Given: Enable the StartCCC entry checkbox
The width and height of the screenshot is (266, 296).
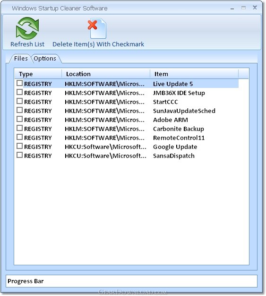Looking at the screenshot, I should [x=20, y=101].
